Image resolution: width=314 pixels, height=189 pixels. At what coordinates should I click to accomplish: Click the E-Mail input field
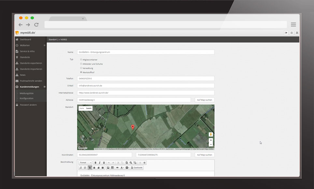coord(146,86)
